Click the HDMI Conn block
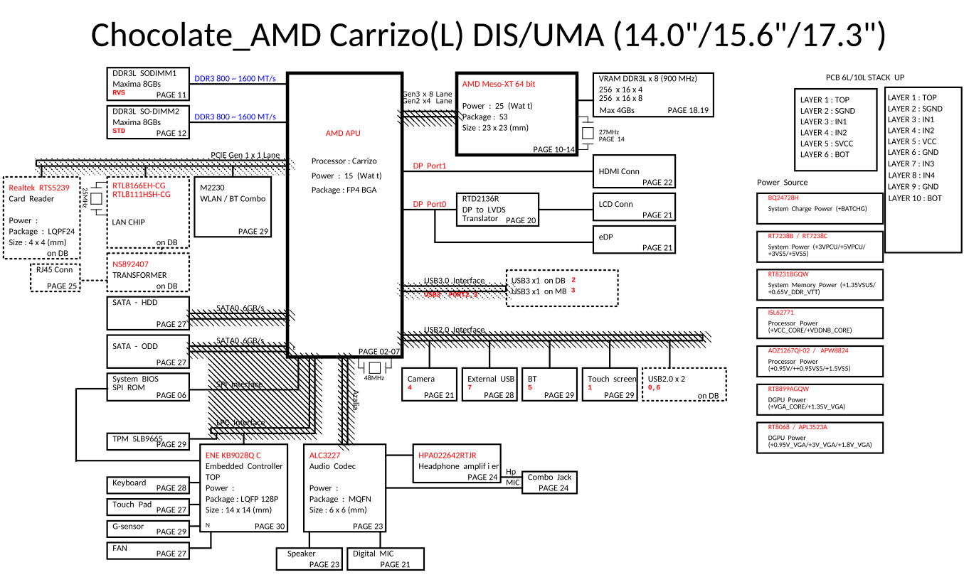This screenshot has height=587, width=964. (x=633, y=172)
